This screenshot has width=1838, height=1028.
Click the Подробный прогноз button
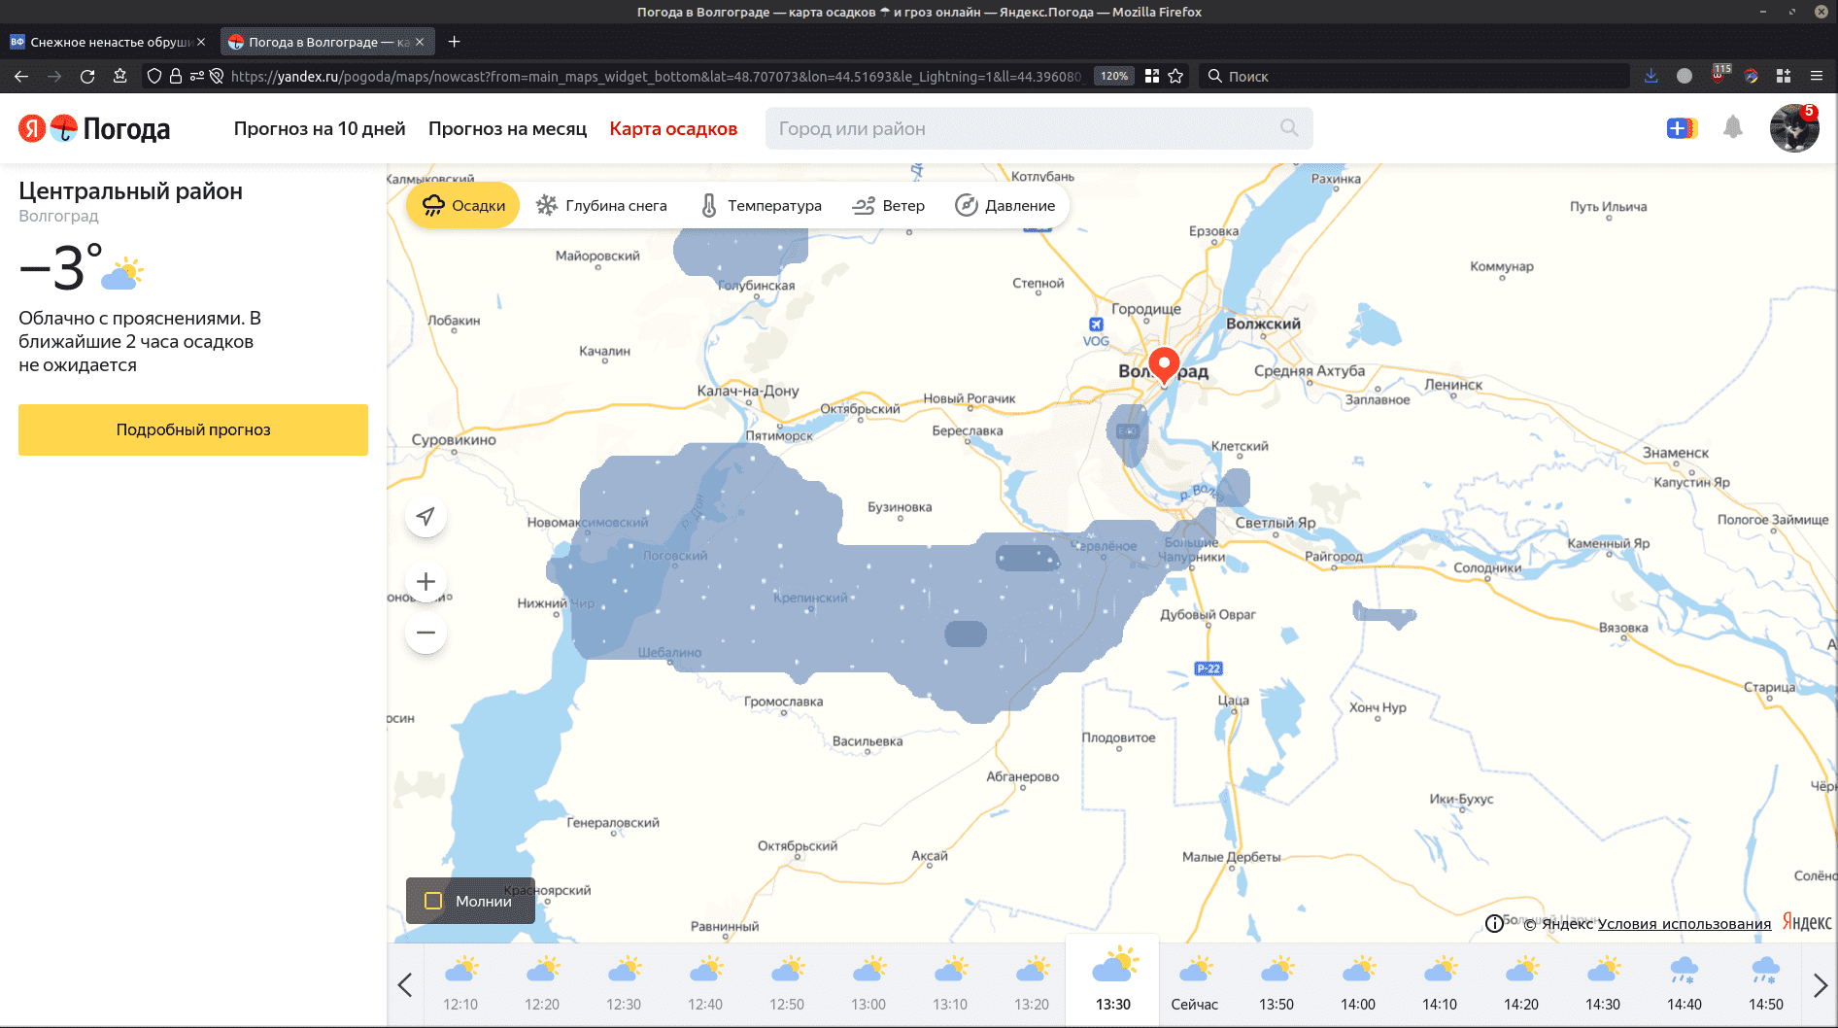click(x=193, y=429)
